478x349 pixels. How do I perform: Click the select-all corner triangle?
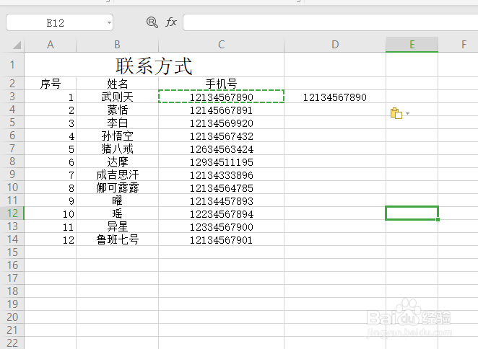point(17,45)
